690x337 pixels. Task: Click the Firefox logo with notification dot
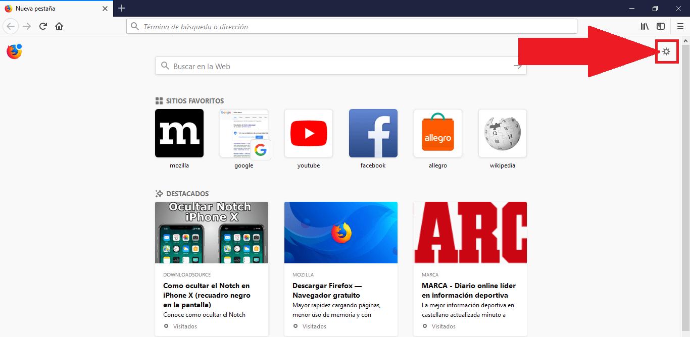14,51
